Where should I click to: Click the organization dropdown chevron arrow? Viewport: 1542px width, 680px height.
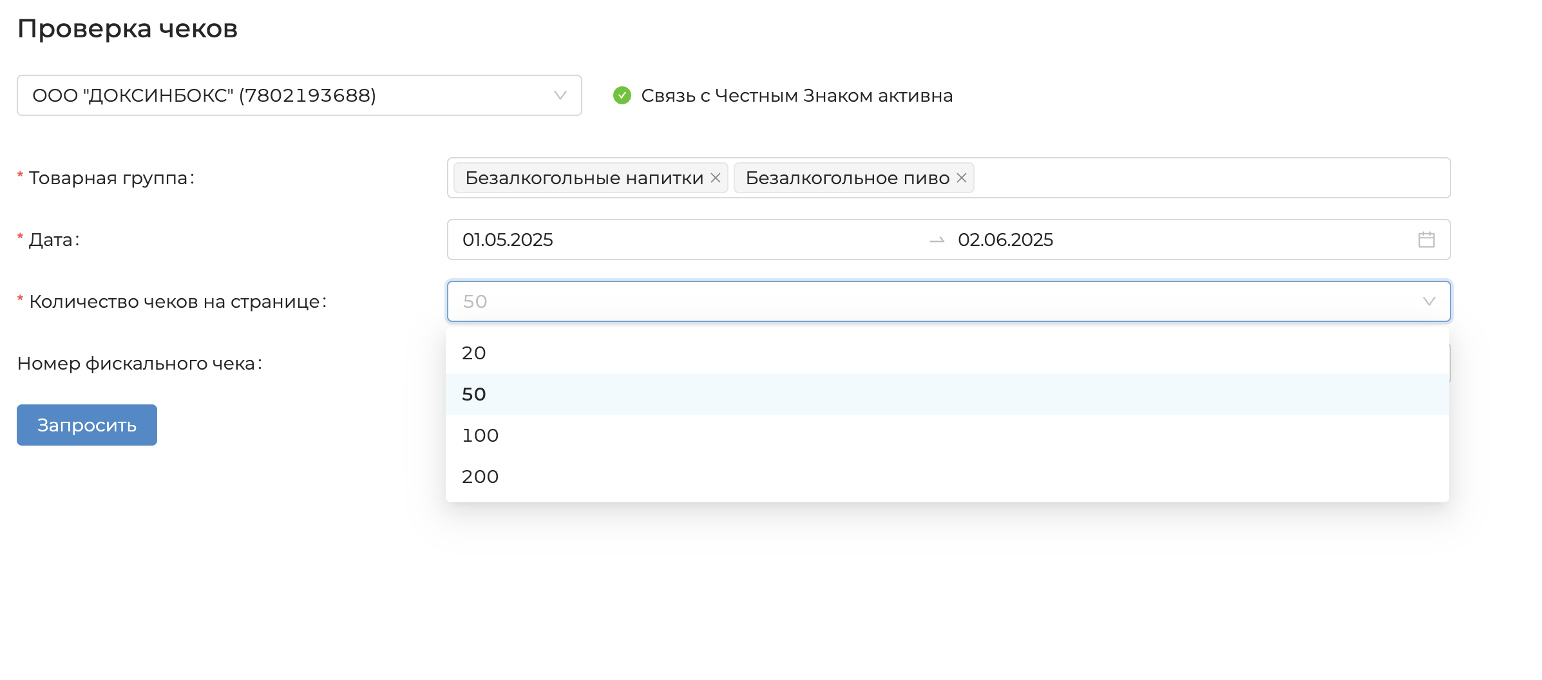tap(560, 95)
